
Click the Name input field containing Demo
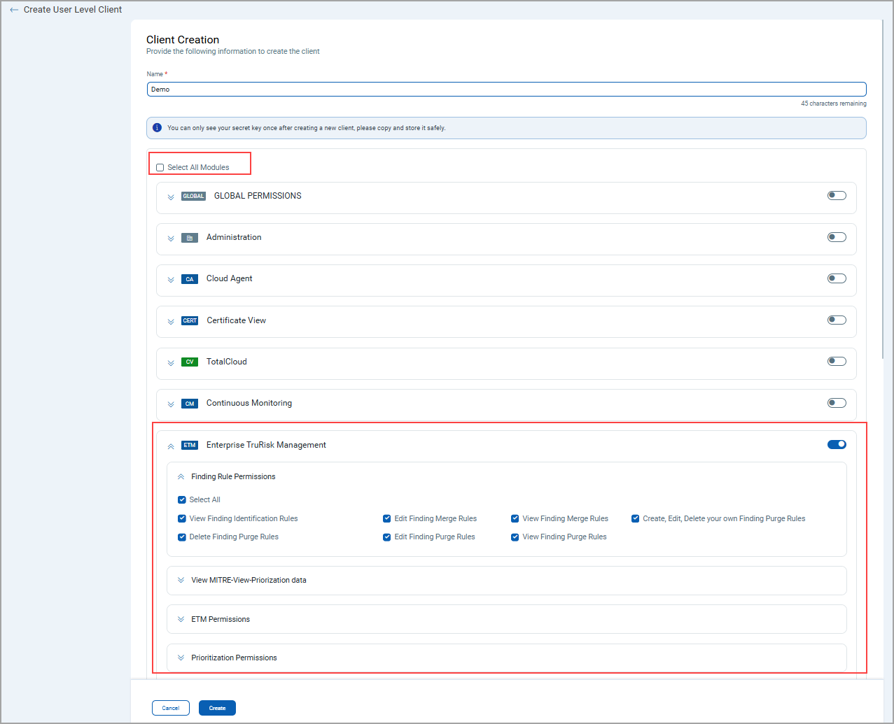pyautogui.click(x=506, y=89)
